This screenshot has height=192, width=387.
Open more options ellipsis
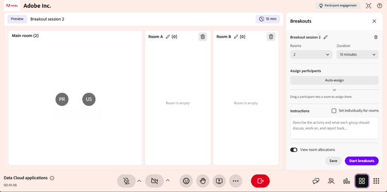click(x=236, y=181)
